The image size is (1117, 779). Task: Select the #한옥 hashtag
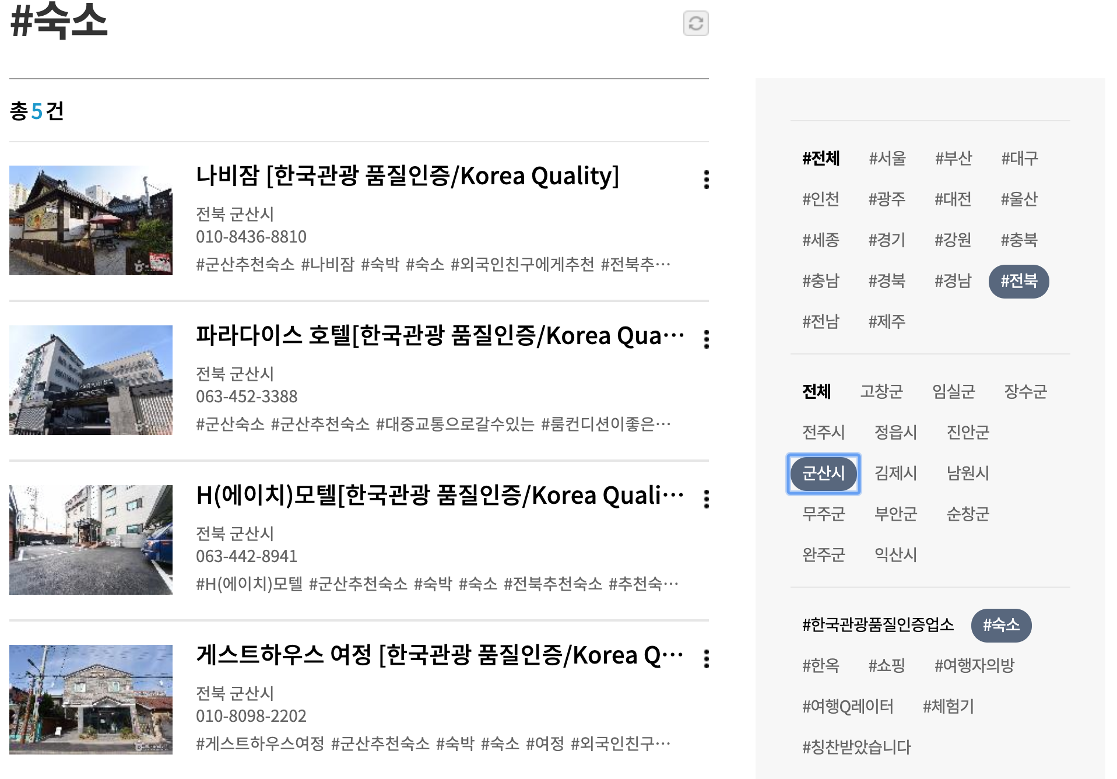point(821,666)
